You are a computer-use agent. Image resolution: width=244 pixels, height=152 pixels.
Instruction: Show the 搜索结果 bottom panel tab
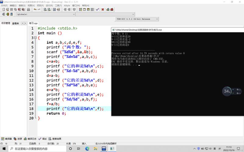(x=56, y=139)
